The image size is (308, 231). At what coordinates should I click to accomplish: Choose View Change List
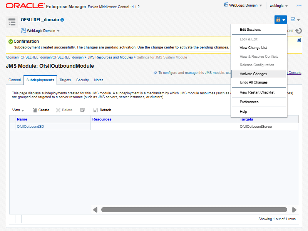point(259,48)
